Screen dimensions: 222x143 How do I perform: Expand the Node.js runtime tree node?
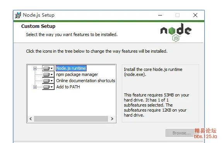[35, 68]
